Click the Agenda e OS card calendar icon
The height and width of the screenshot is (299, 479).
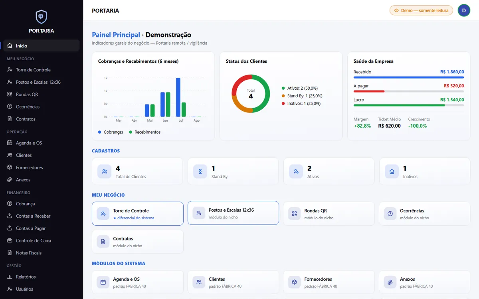(103, 282)
